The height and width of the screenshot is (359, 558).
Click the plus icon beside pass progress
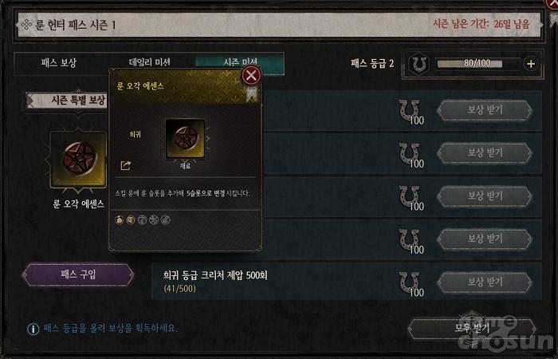coord(531,64)
